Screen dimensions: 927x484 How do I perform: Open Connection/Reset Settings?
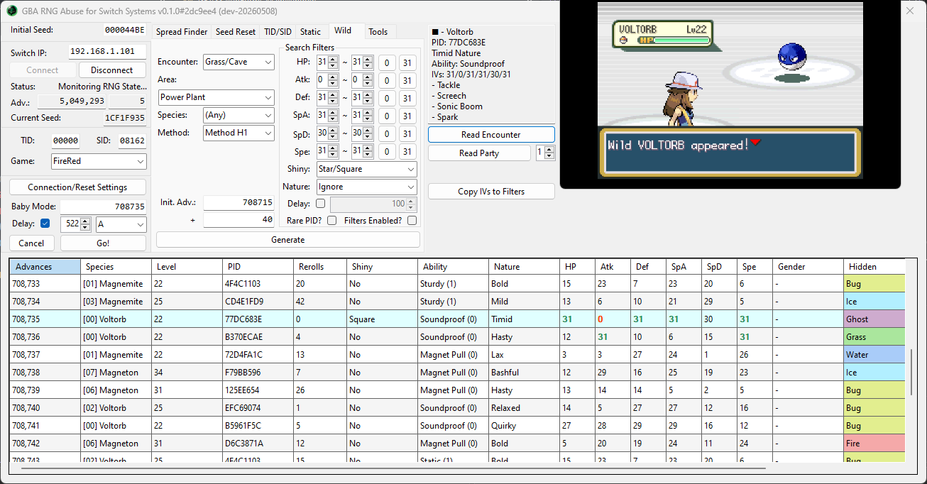click(77, 187)
